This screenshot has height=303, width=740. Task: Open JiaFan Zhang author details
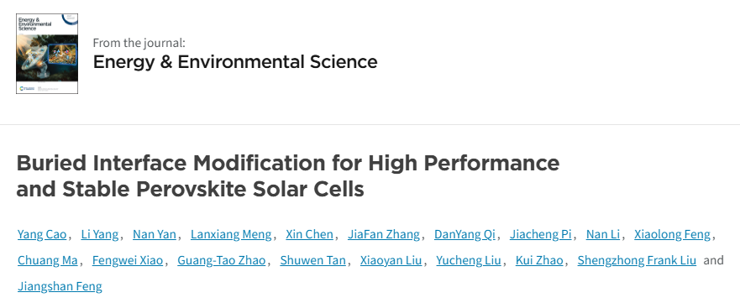point(384,234)
